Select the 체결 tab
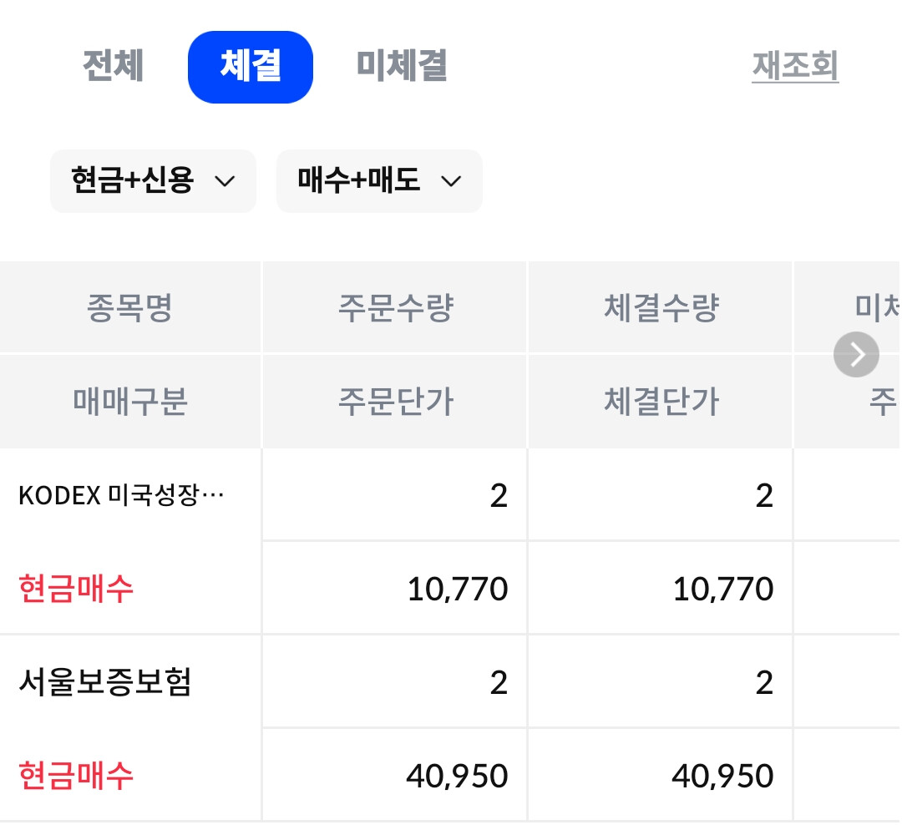 coord(251,68)
